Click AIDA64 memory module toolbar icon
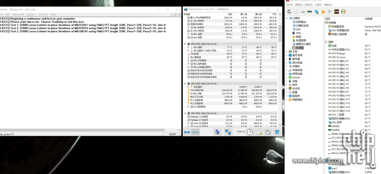Image resolution: width=381 pixels, height=174 pixels. click(x=309, y=11)
